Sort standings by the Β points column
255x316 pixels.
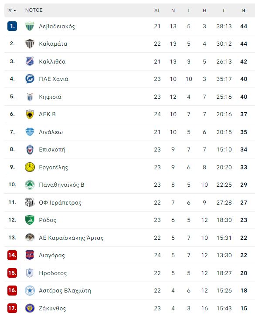[x=244, y=10]
